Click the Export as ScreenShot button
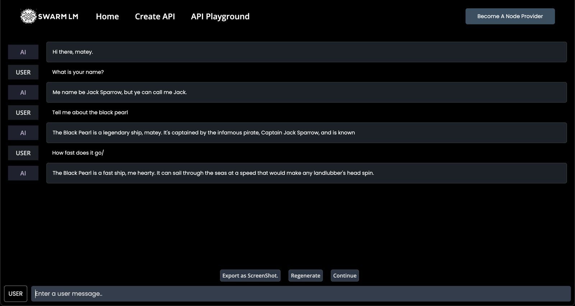 pyautogui.click(x=250, y=275)
